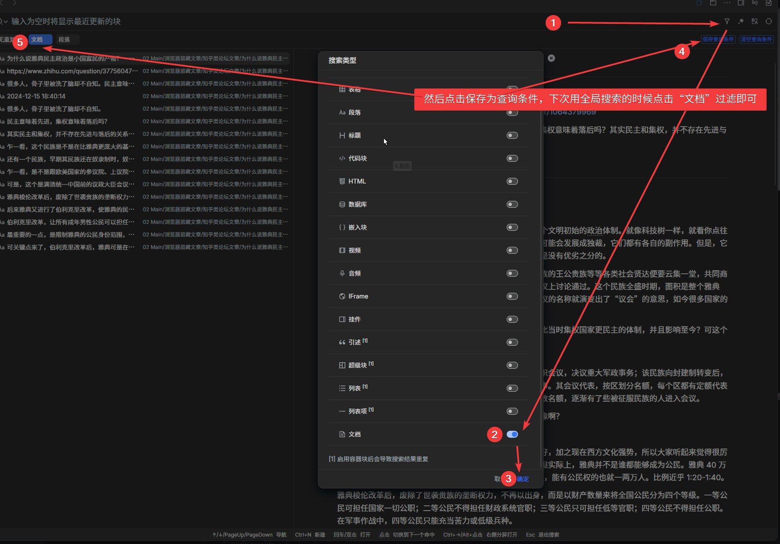Open the zhihu.com question URL result

tap(145, 71)
